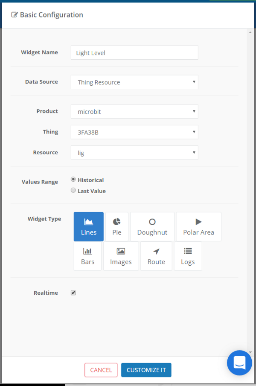The height and width of the screenshot is (386, 256).
Task: Toggle the Realtime checkbox
Action: (x=73, y=293)
